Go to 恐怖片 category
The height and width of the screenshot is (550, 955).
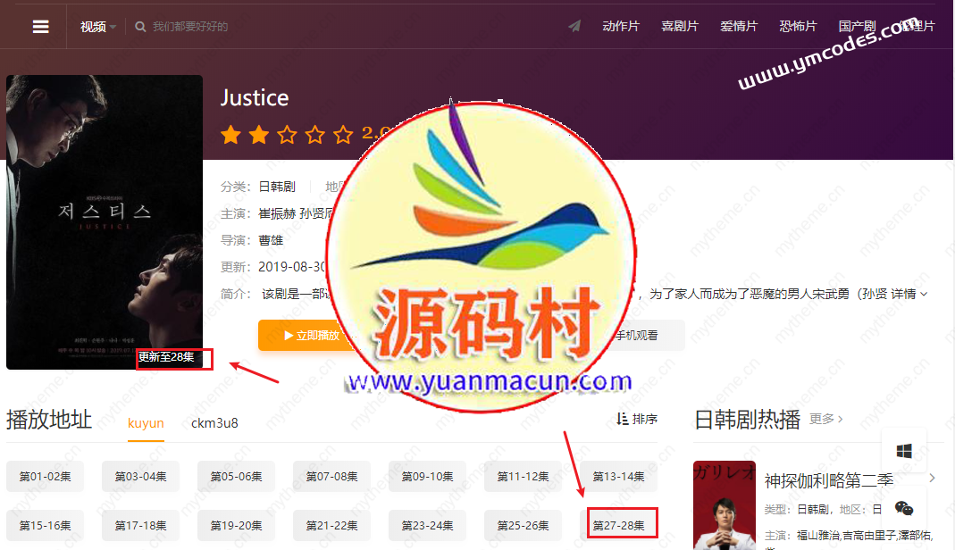tap(798, 27)
